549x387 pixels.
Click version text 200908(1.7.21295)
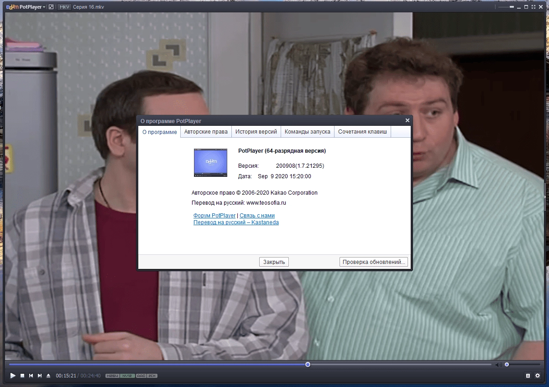[x=300, y=165]
